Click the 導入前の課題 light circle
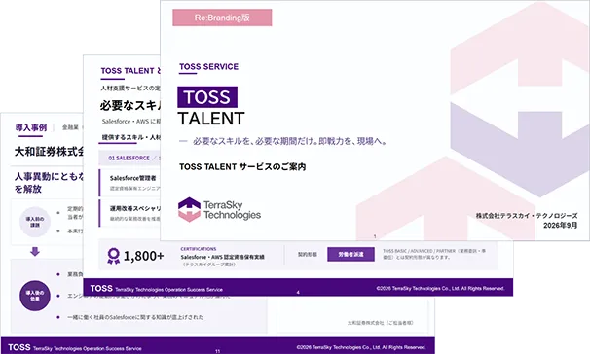Image resolution: width=590 pixels, height=354 pixels. [35, 222]
